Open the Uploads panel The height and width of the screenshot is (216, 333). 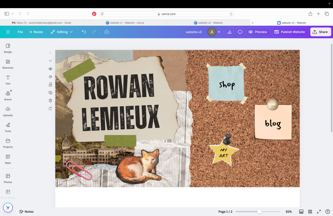(8, 111)
